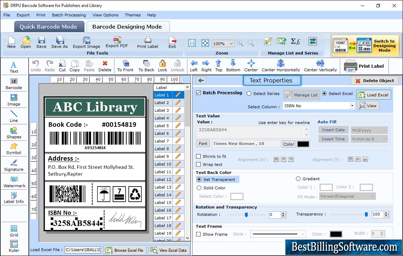403x256 pixels.
Task: Click the back arrow in Text Properties
Action: tap(201, 81)
